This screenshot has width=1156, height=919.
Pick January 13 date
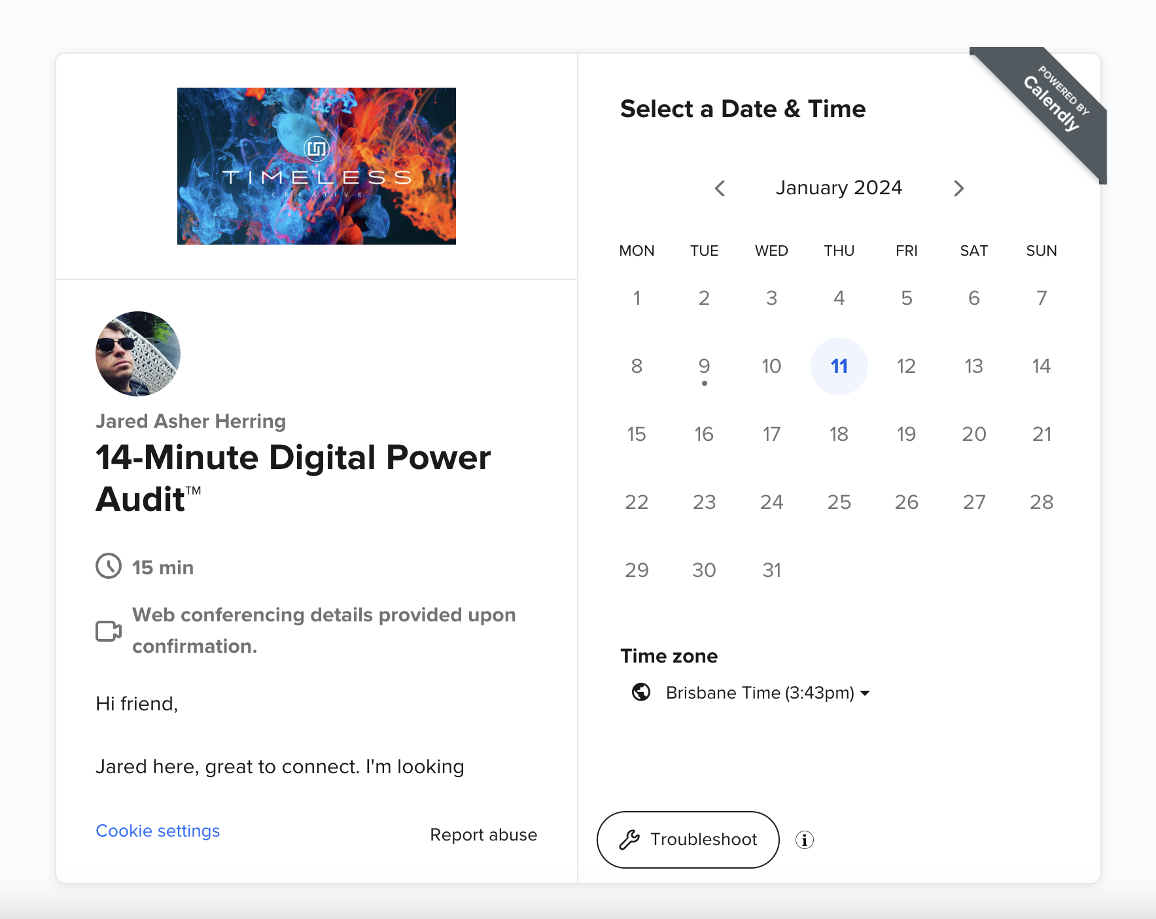974,366
